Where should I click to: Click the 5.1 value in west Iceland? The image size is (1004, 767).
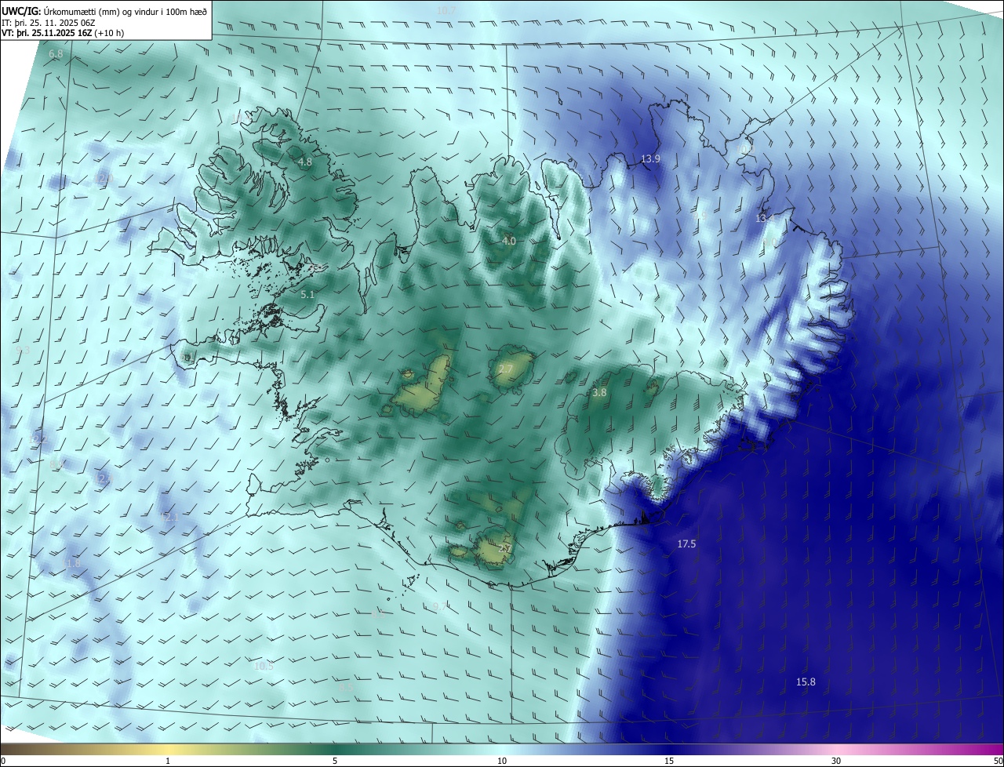[307, 295]
